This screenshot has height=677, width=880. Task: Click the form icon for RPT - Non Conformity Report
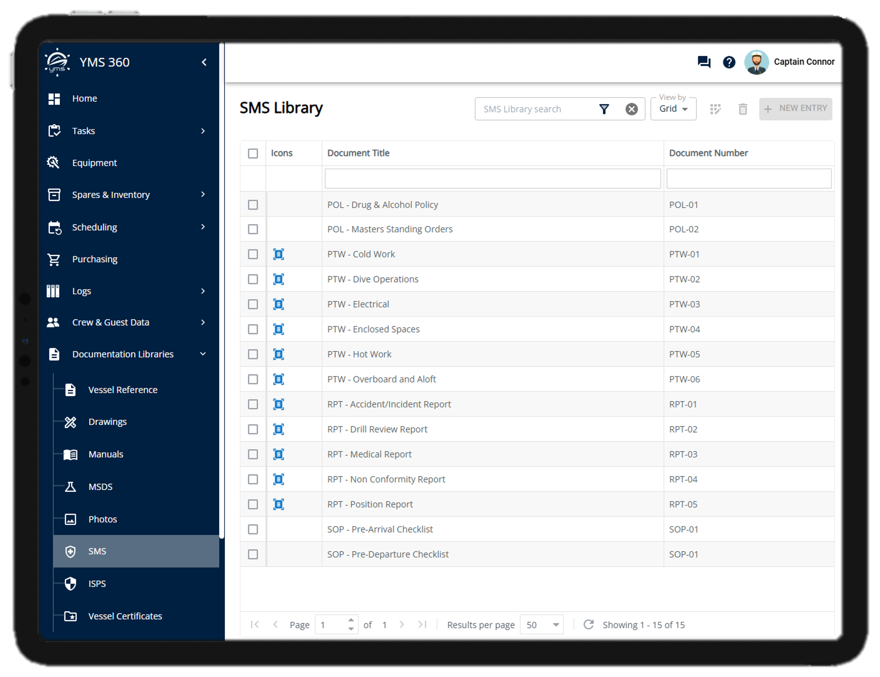(x=278, y=479)
